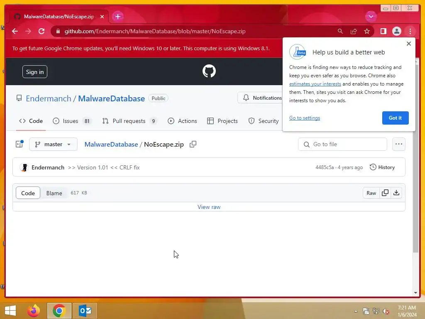The height and width of the screenshot is (319, 425).
Task: Click the Endermanch avatar in the commit row
Action: pyautogui.click(x=24, y=167)
